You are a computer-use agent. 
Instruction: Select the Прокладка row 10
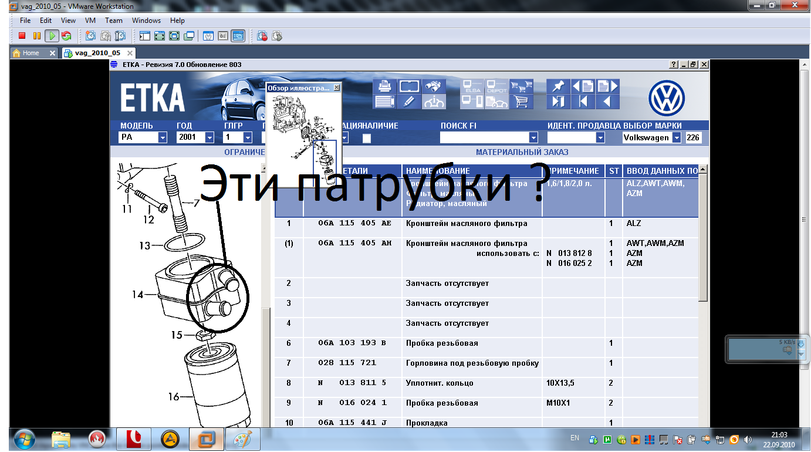point(486,423)
